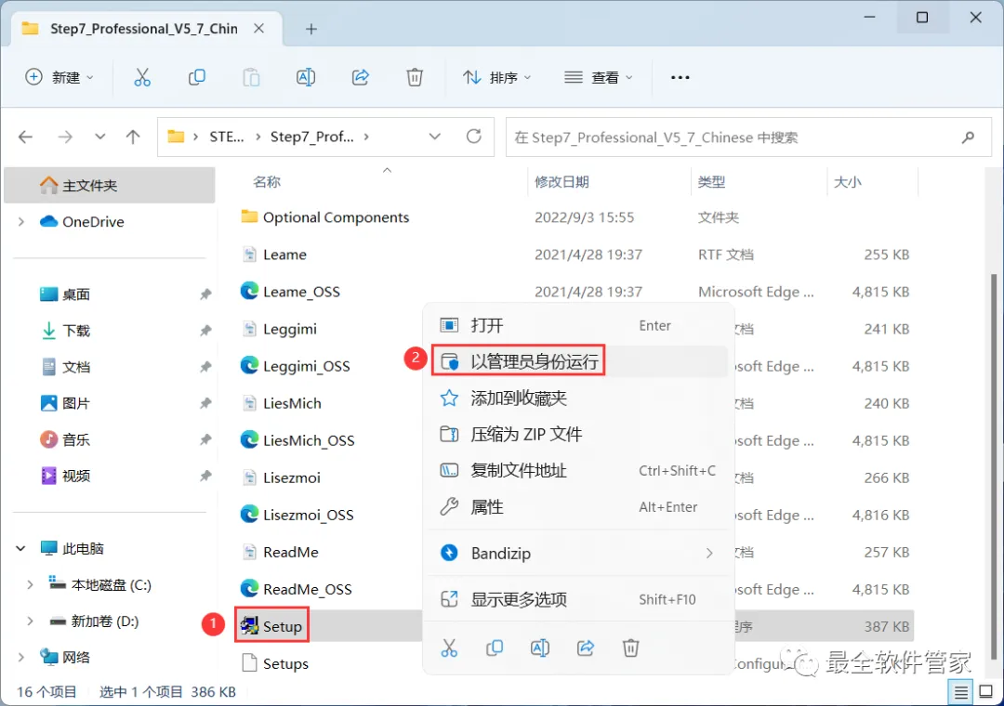Switch to large icons view in the status bar
The image size is (1004, 706).
pyautogui.click(x=986, y=692)
